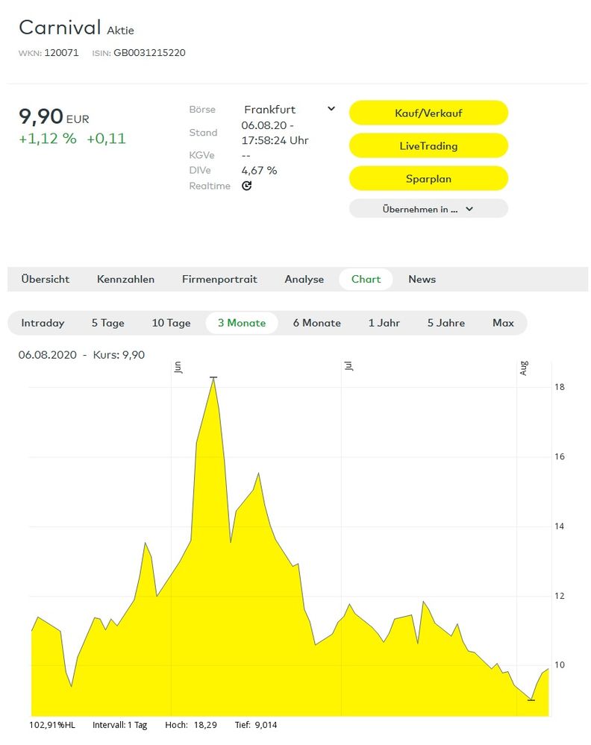Viewport: 591px width, 745px height.
Task: Expand the Frankfurt exchange dropdown chevron
Action: (x=331, y=109)
